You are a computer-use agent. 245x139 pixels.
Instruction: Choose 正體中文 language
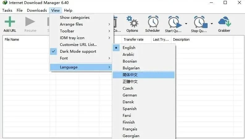tap(144, 82)
